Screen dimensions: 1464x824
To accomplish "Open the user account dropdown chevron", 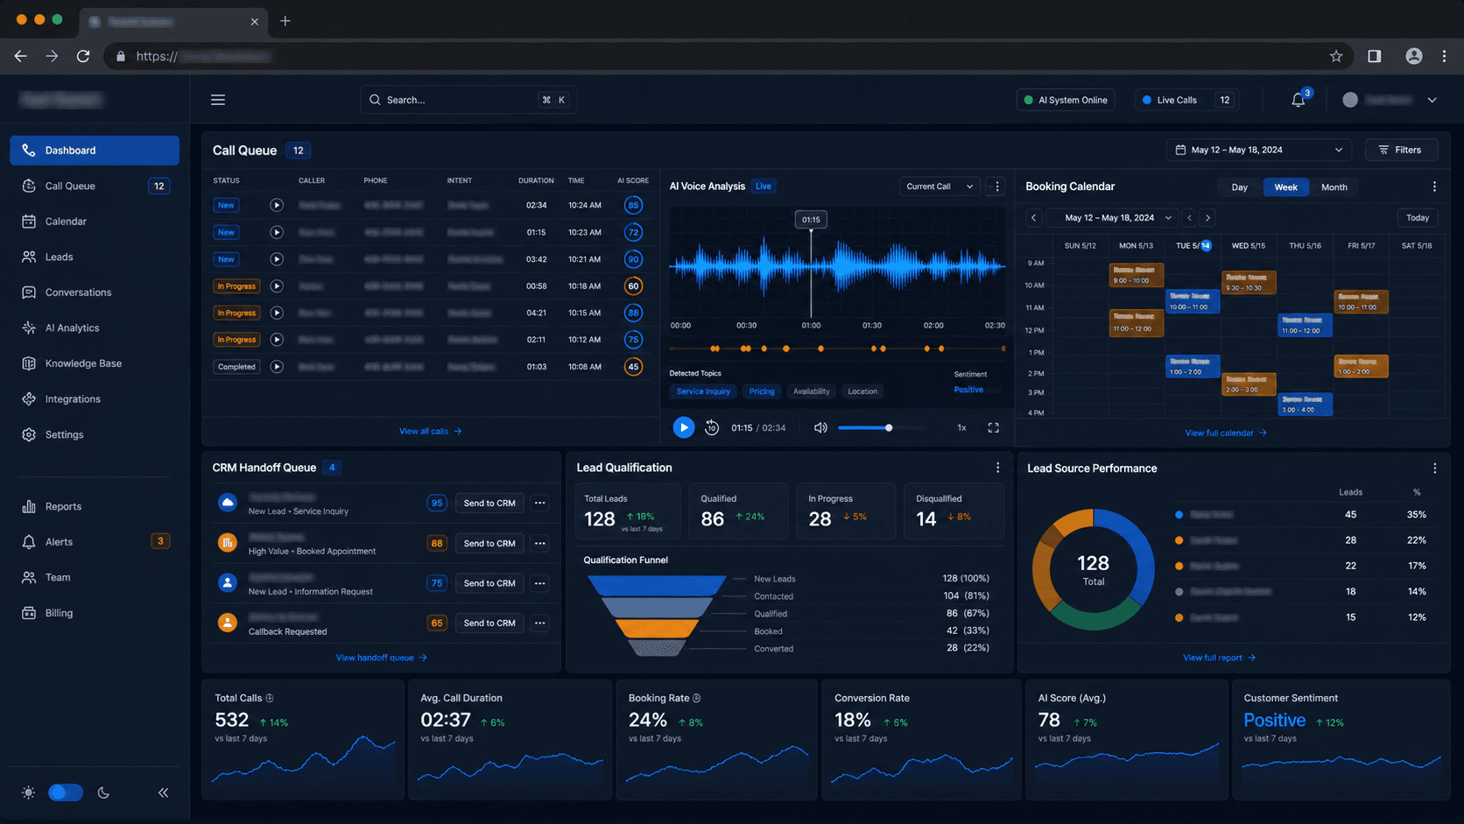I will (x=1432, y=100).
